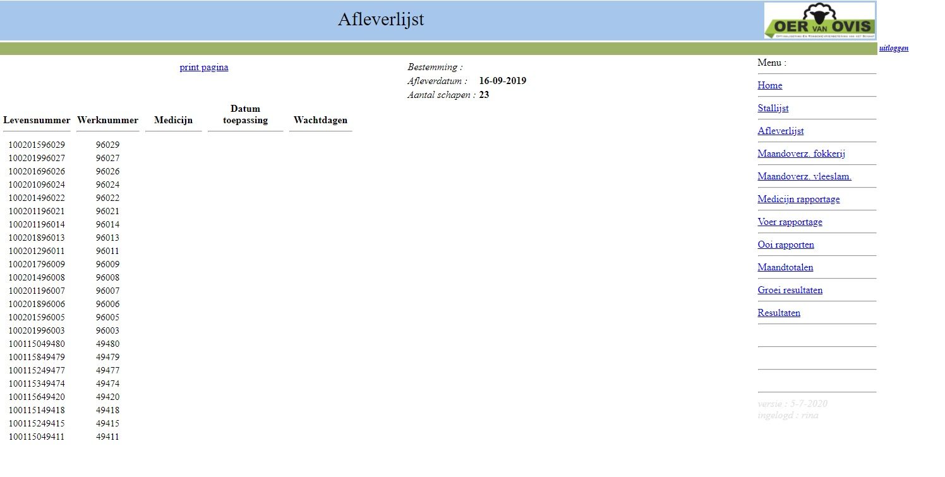Open the Stallijst menu link

point(773,108)
